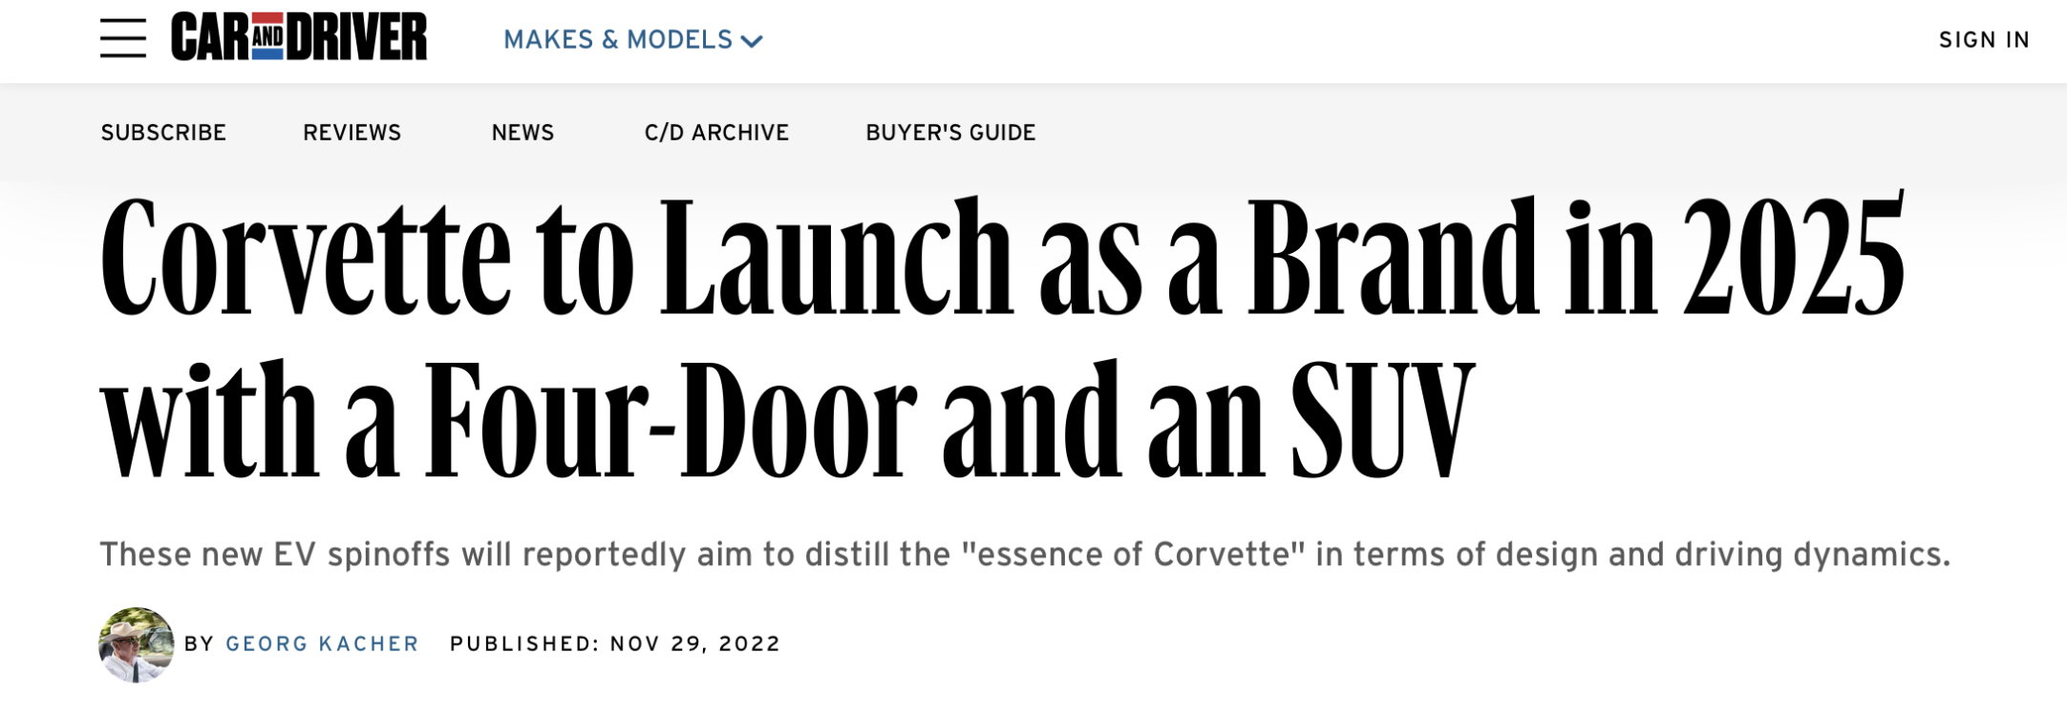Viewport: 2067px width, 716px height.
Task: Click Georg Kacher's author photo
Action: (x=137, y=644)
